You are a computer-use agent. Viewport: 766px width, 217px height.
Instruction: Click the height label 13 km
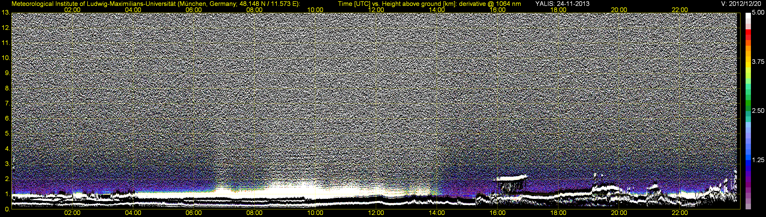click(x=6, y=13)
